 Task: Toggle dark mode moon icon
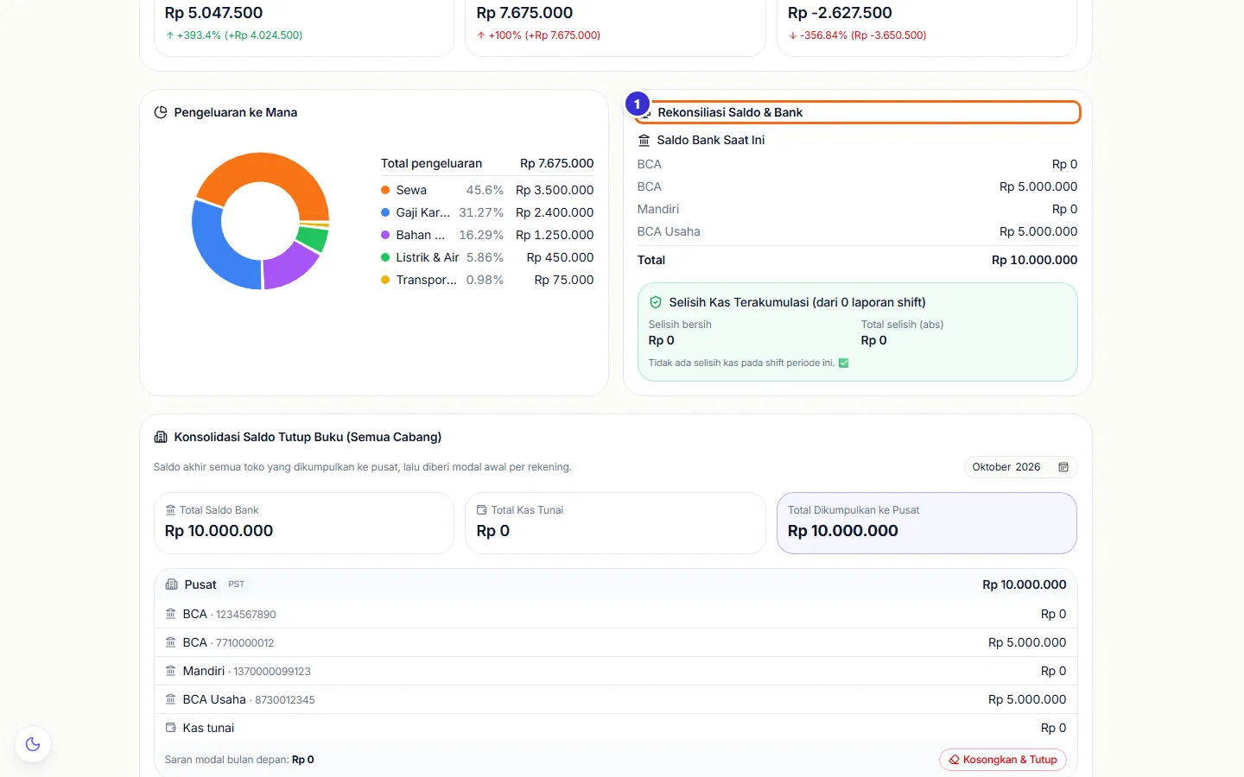(33, 744)
